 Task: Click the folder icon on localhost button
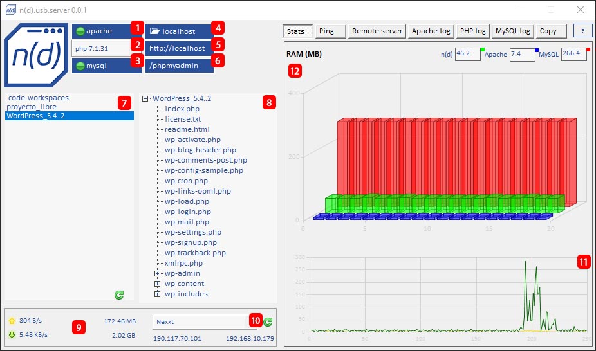point(154,31)
